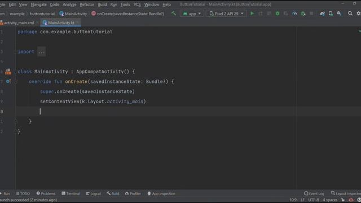This screenshot has width=361, height=203.
Task: Open the Refactor menu
Action: point(87,5)
